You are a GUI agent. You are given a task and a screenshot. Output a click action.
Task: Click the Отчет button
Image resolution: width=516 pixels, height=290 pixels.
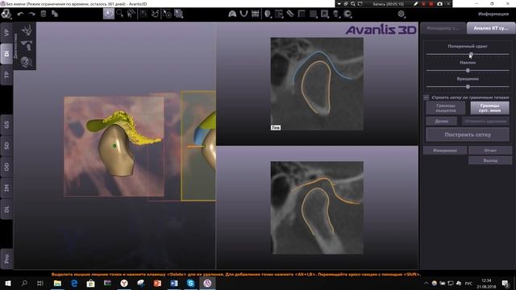pyautogui.click(x=490, y=151)
